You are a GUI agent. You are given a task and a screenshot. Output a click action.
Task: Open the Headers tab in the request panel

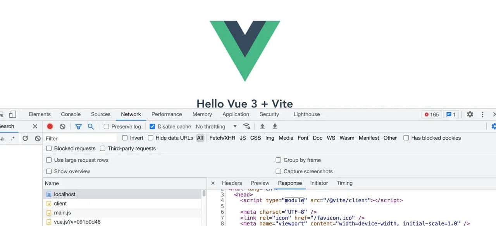coord(232,183)
